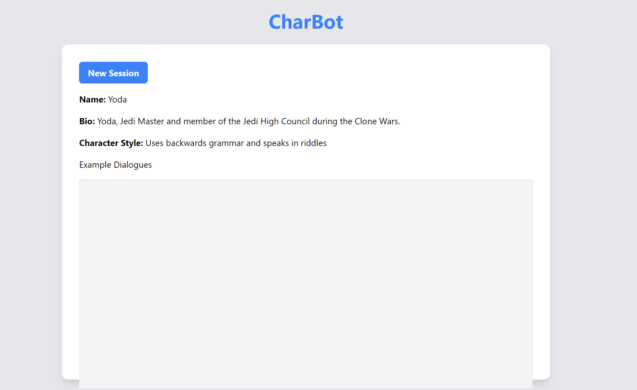This screenshot has width=637, height=390.
Task: Click the word during in the bio
Action: (324, 121)
